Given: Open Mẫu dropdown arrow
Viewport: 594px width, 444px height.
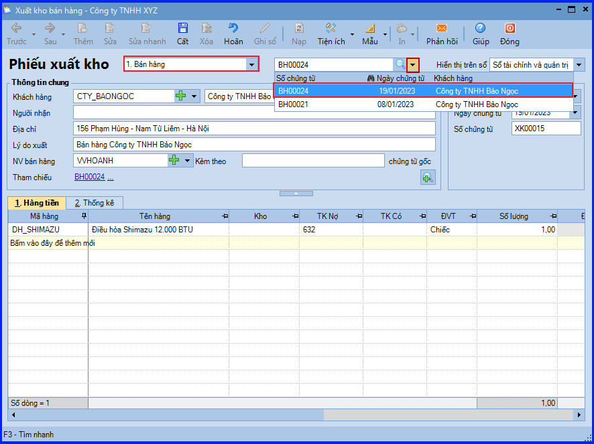Looking at the screenshot, I should pyautogui.click(x=385, y=34).
